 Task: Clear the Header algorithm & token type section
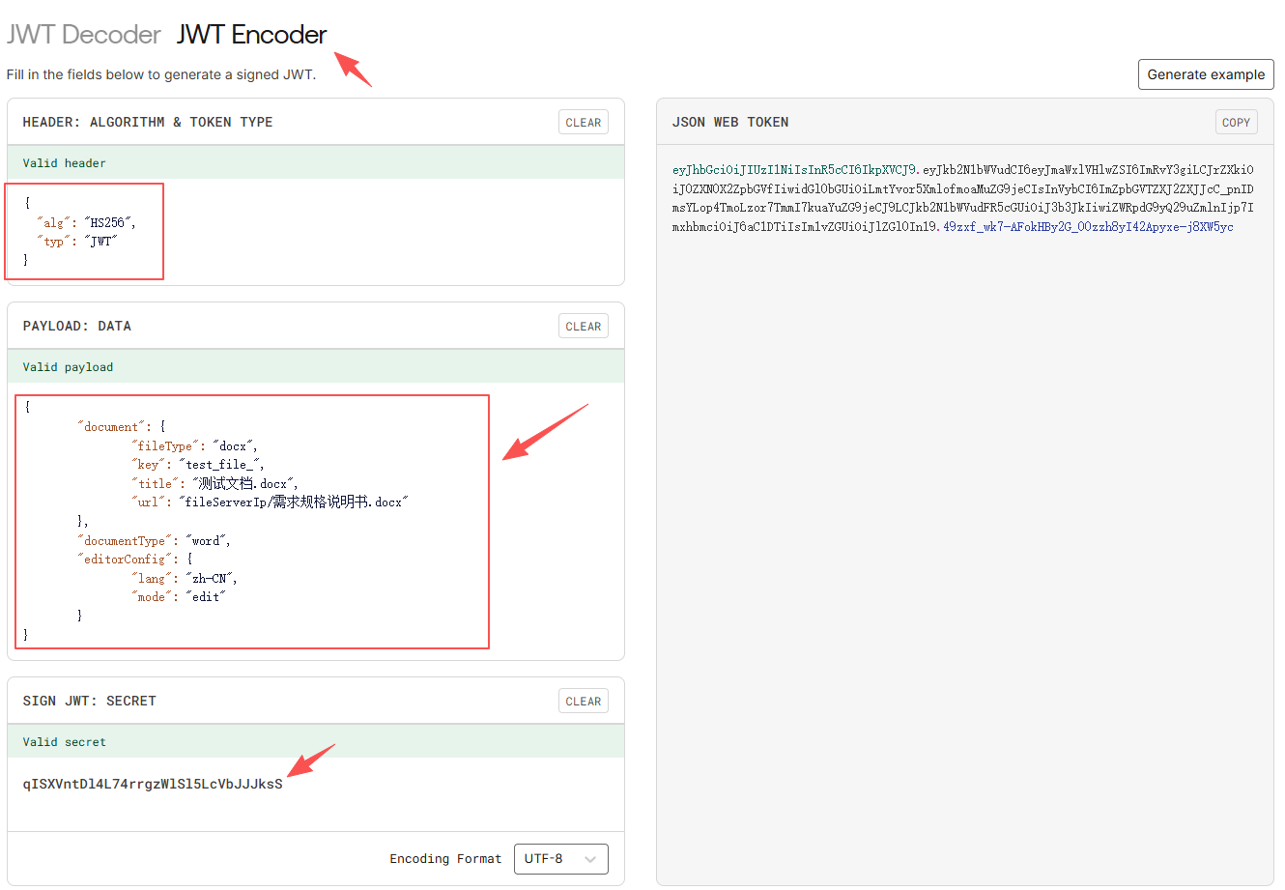click(583, 123)
